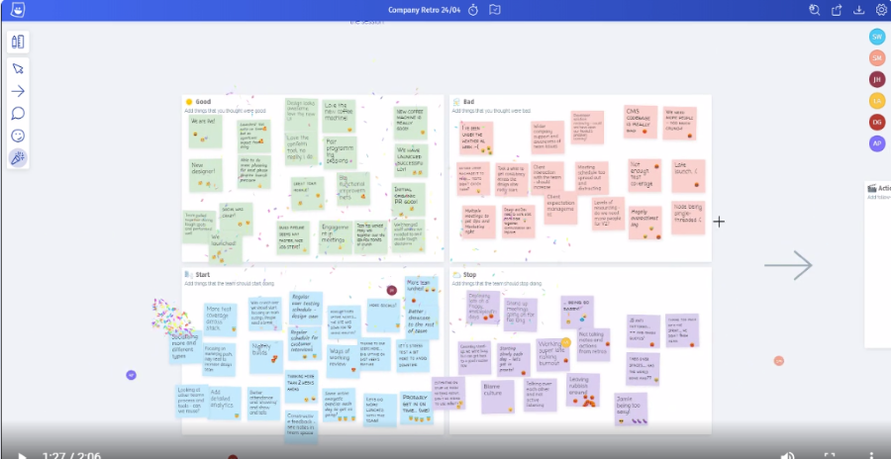Select 'WE HAVE LAUNCHED SUCCESSFULLY' note
The image size is (891, 459).
point(411,160)
